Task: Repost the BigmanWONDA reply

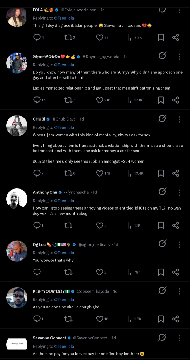Action: click(x=68, y=100)
